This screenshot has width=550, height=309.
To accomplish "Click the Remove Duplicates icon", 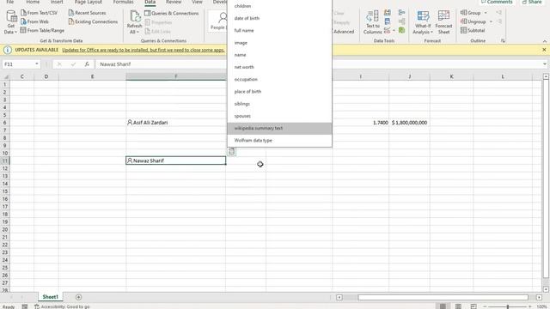I will tap(388, 21).
